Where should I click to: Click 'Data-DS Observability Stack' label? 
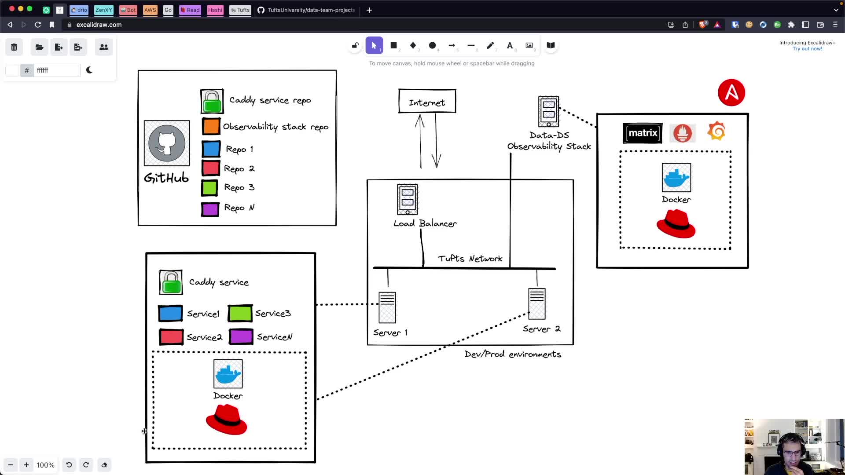tap(549, 141)
